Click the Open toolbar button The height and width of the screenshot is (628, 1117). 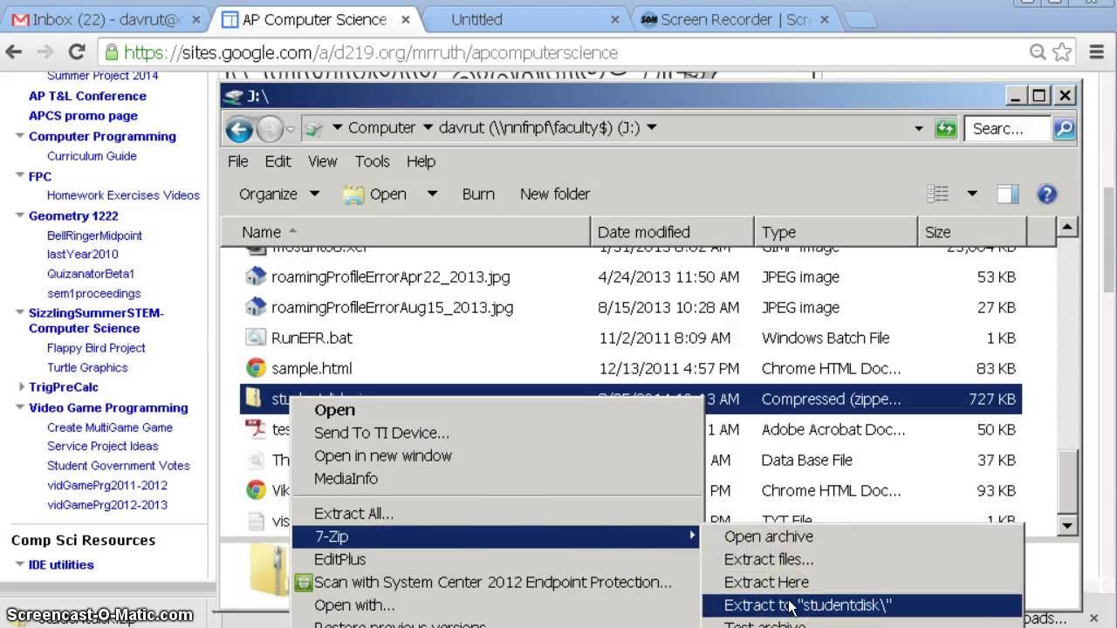coord(375,194)
